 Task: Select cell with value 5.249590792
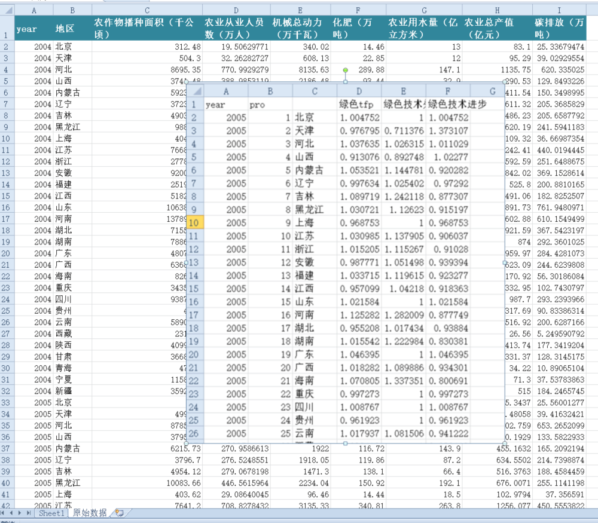559,334
